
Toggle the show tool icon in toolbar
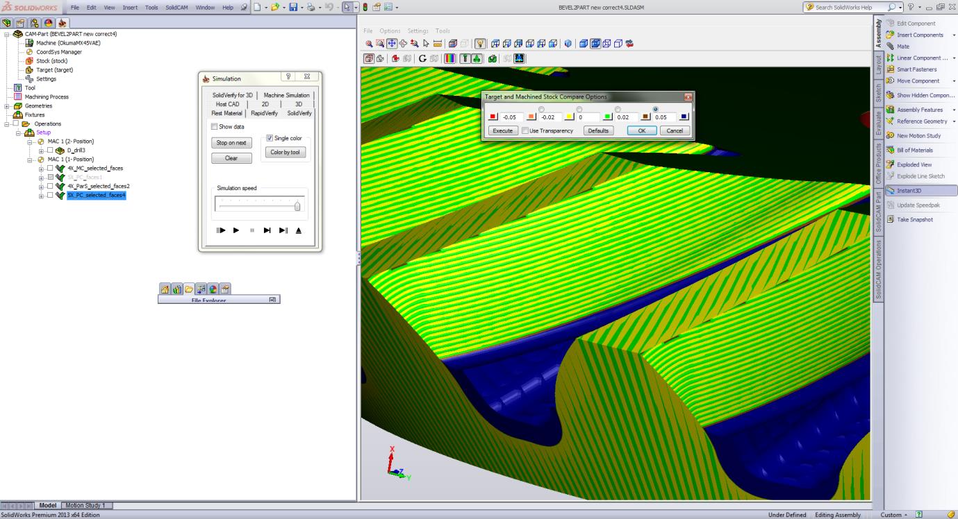pos(465,59)
